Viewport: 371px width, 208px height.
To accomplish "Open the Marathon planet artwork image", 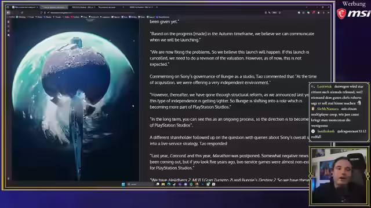I will 76,100.
